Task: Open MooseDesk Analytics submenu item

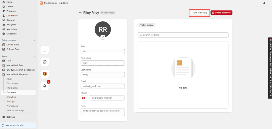Action: point(11,97)
